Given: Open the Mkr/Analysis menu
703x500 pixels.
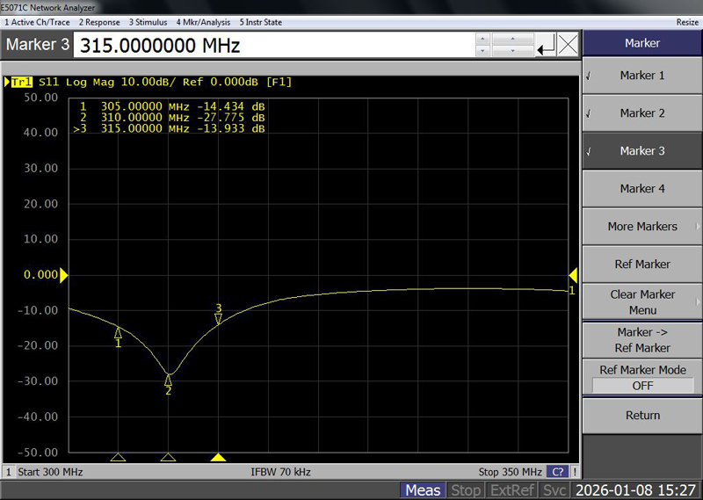Looking at the screenshot, I should [x=202, y=22].
